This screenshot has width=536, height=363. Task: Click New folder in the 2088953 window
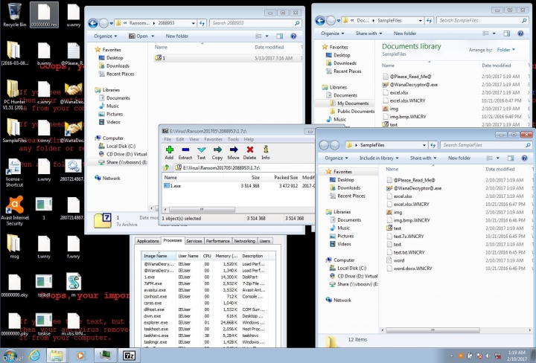pyautogui.click(x=177, y=36)
